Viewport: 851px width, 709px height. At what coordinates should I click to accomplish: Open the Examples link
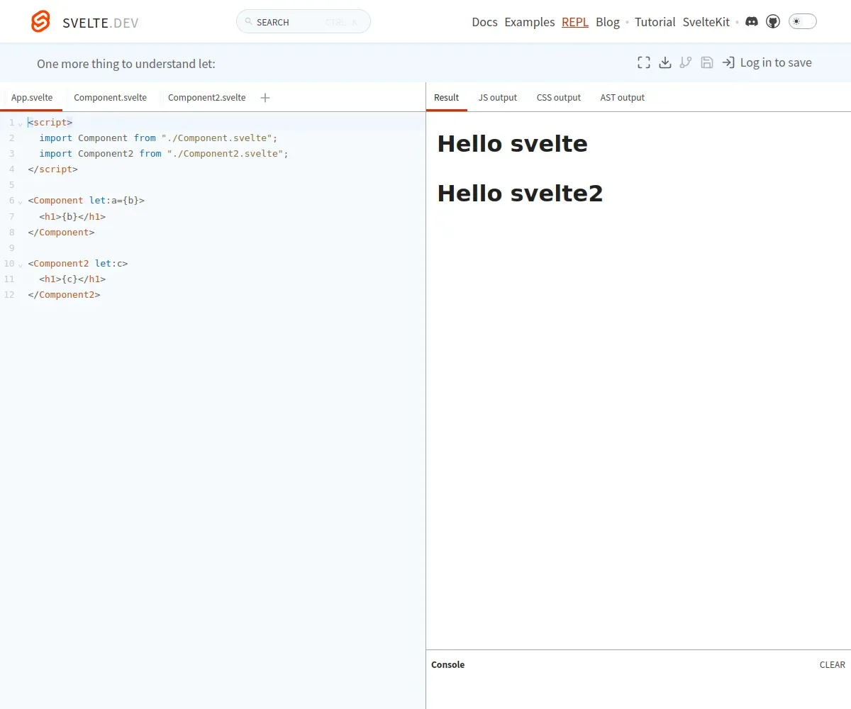pos(530,22)
